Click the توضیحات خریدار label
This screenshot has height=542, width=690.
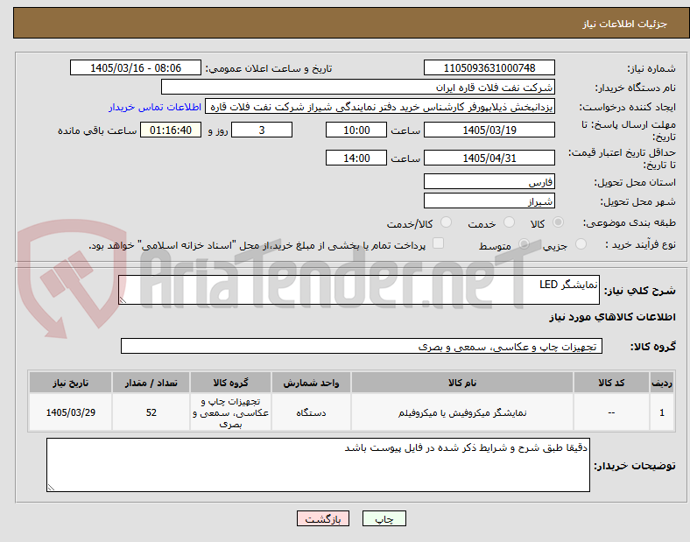635,466
